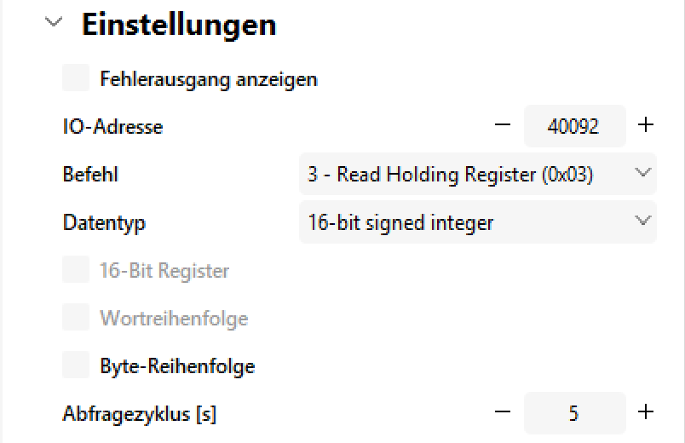Increase IO-Adresse with the plus icon
Image resolution: width=685 pixels, height=443 pixels.
(x=646, y=126)
